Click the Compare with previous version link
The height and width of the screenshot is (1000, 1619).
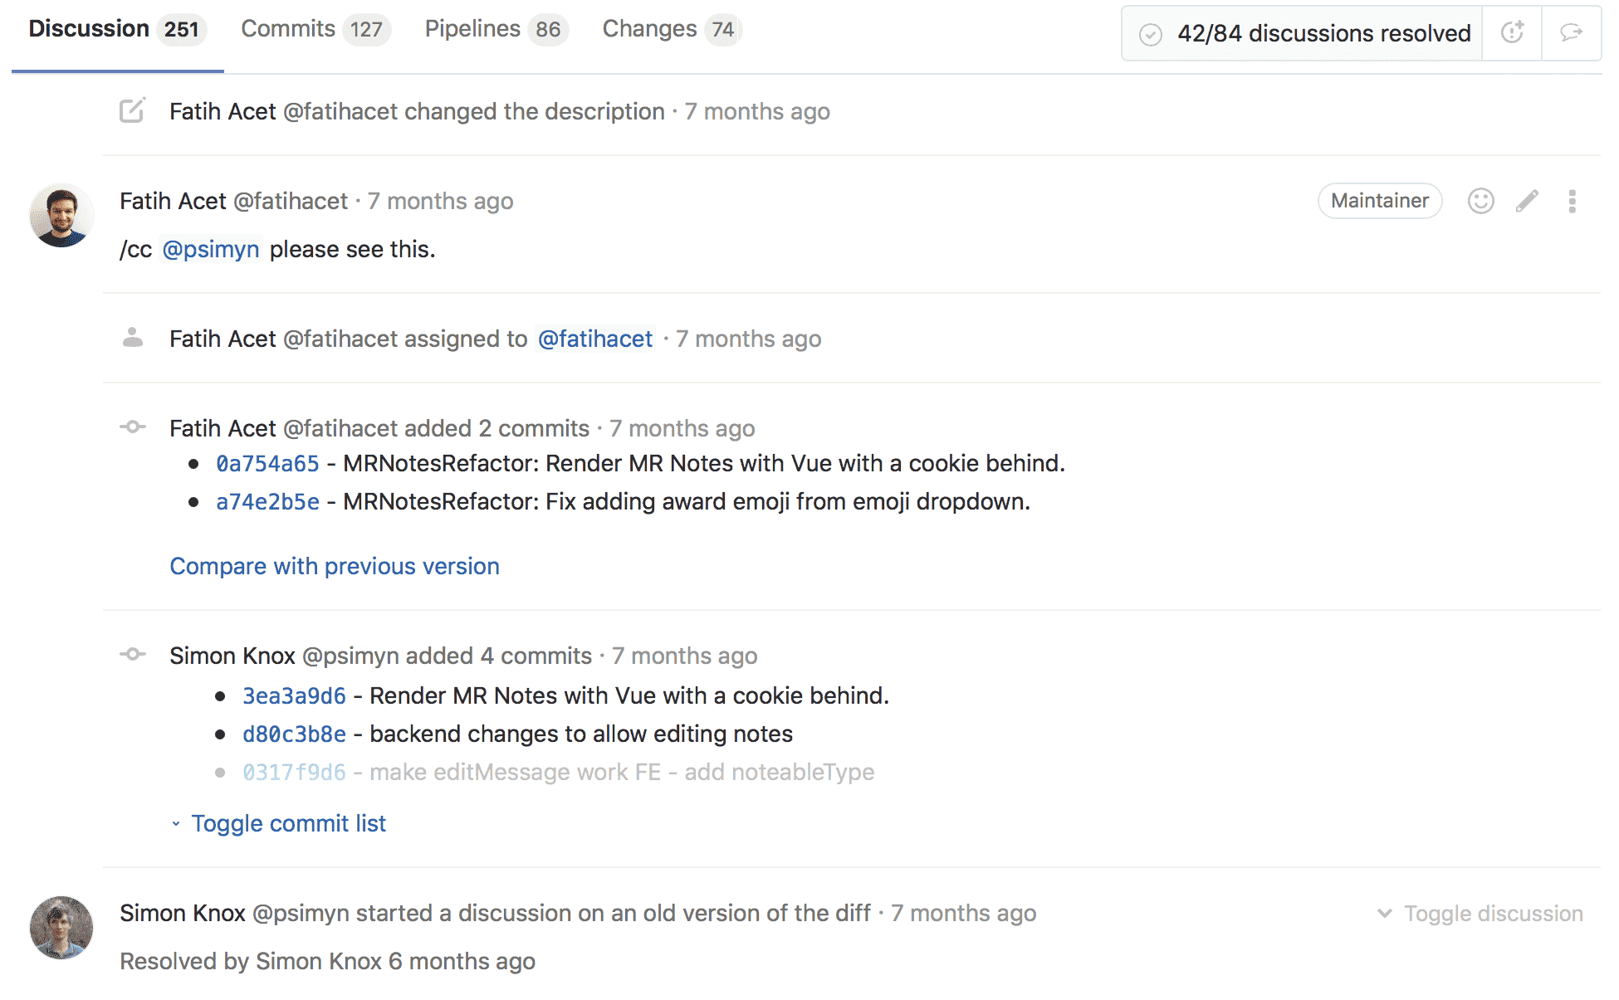click(x=335, y=564)
